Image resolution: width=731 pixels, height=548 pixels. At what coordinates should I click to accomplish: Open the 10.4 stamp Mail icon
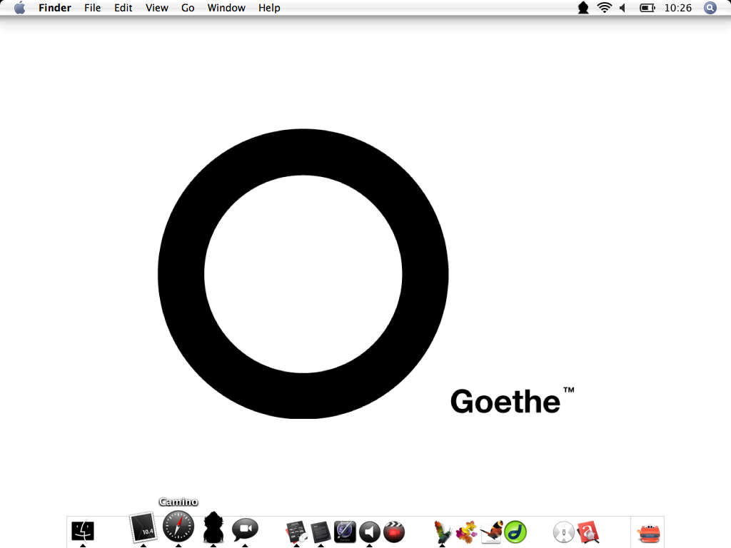(x=143, y=527)
